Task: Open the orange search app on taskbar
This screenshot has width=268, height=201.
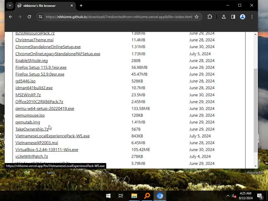Action: [147, 196]
